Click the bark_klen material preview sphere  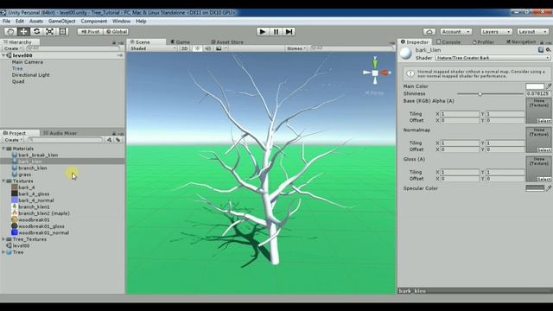406,54
